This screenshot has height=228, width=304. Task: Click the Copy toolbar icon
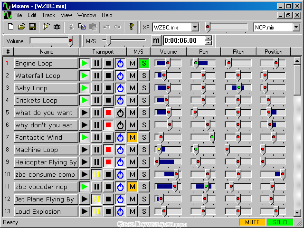coord(82,27)
